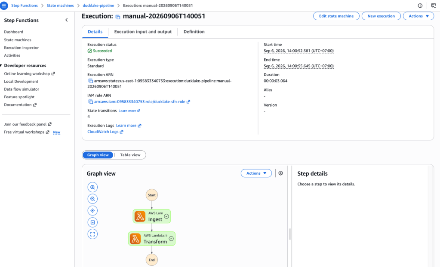Viewport: 440px width, 267px height.
Task: Switch to Graph view toggle
Action: 98,155
